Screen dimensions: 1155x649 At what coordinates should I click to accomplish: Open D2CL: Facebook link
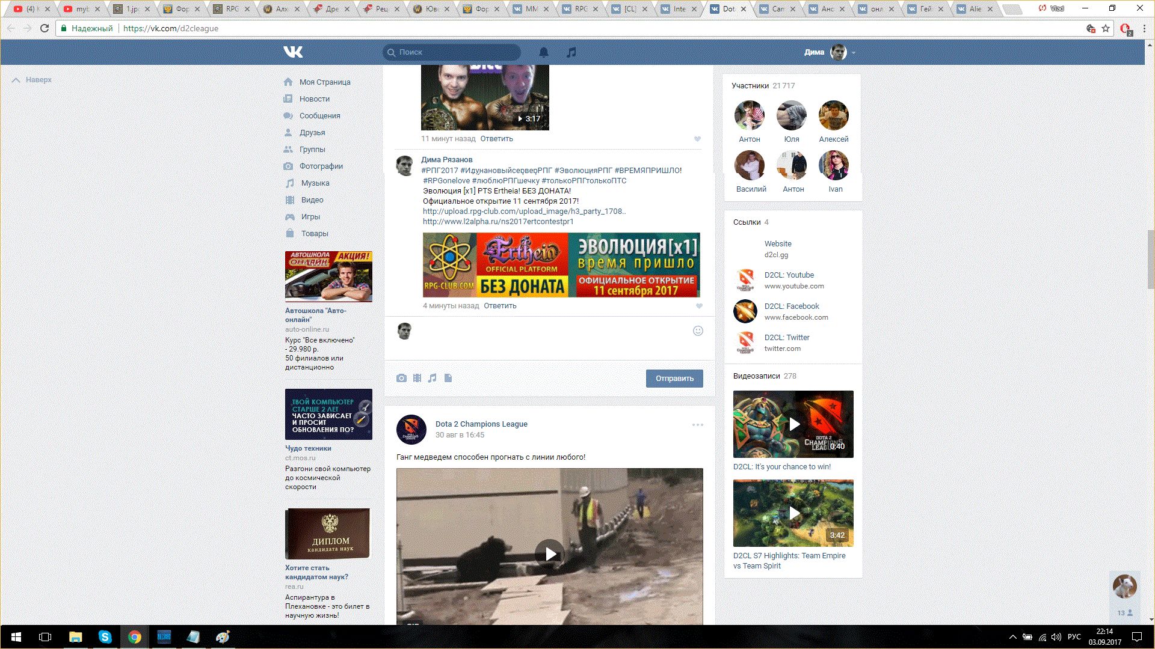[792, 306]
